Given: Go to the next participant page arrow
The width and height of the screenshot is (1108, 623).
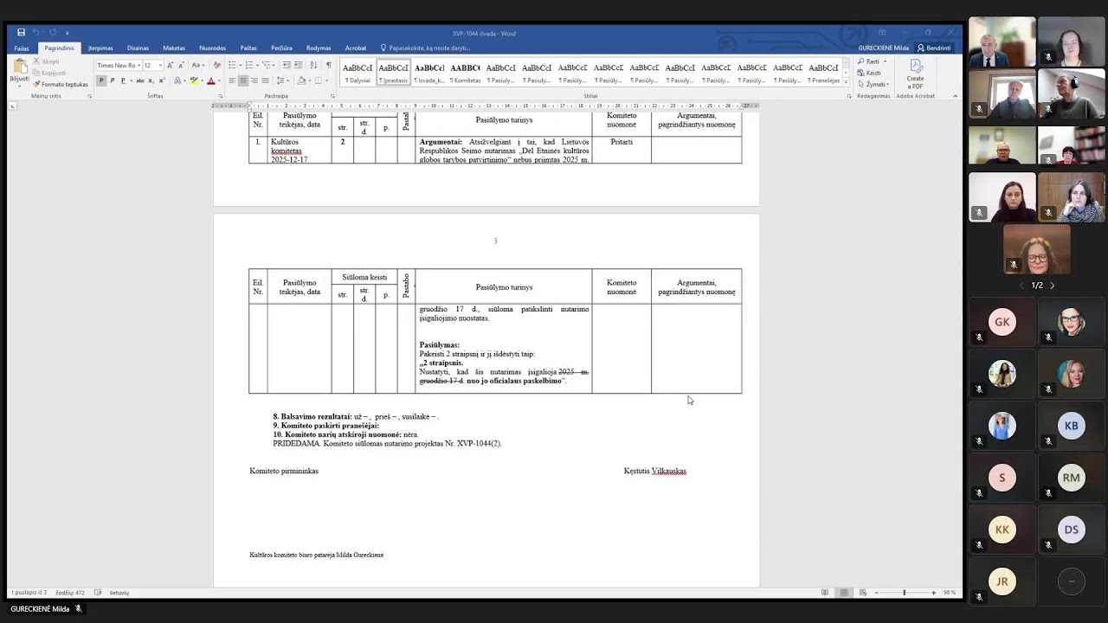Looking at the screenshot, I should [1052, 286].
